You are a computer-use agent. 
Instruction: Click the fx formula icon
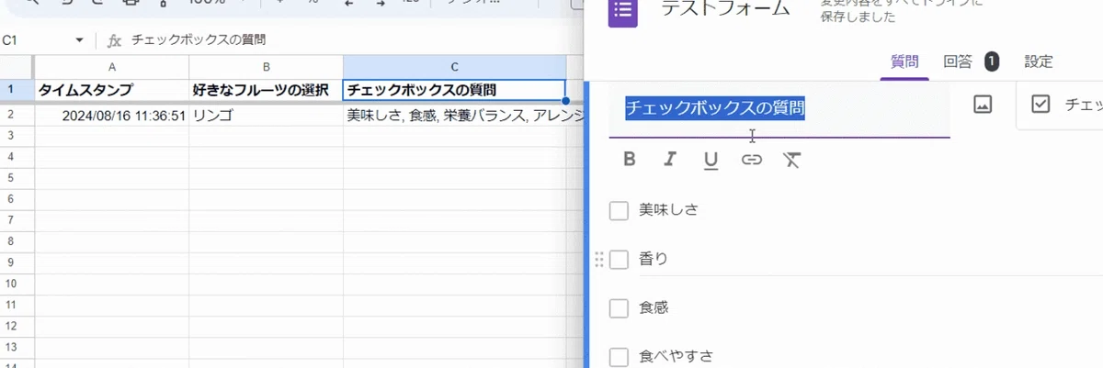coord(115,40)
